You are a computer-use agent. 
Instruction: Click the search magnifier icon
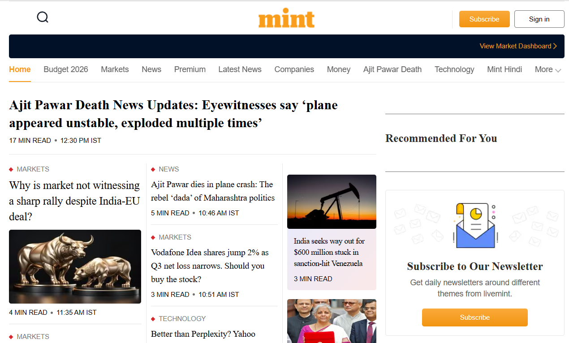tap(43, 17)
